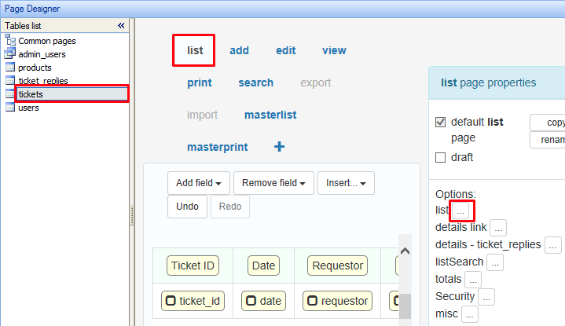The height and width of the screenshot is (326, 565).
Task: Select the Requestor column header
Action: click(338, 266)
